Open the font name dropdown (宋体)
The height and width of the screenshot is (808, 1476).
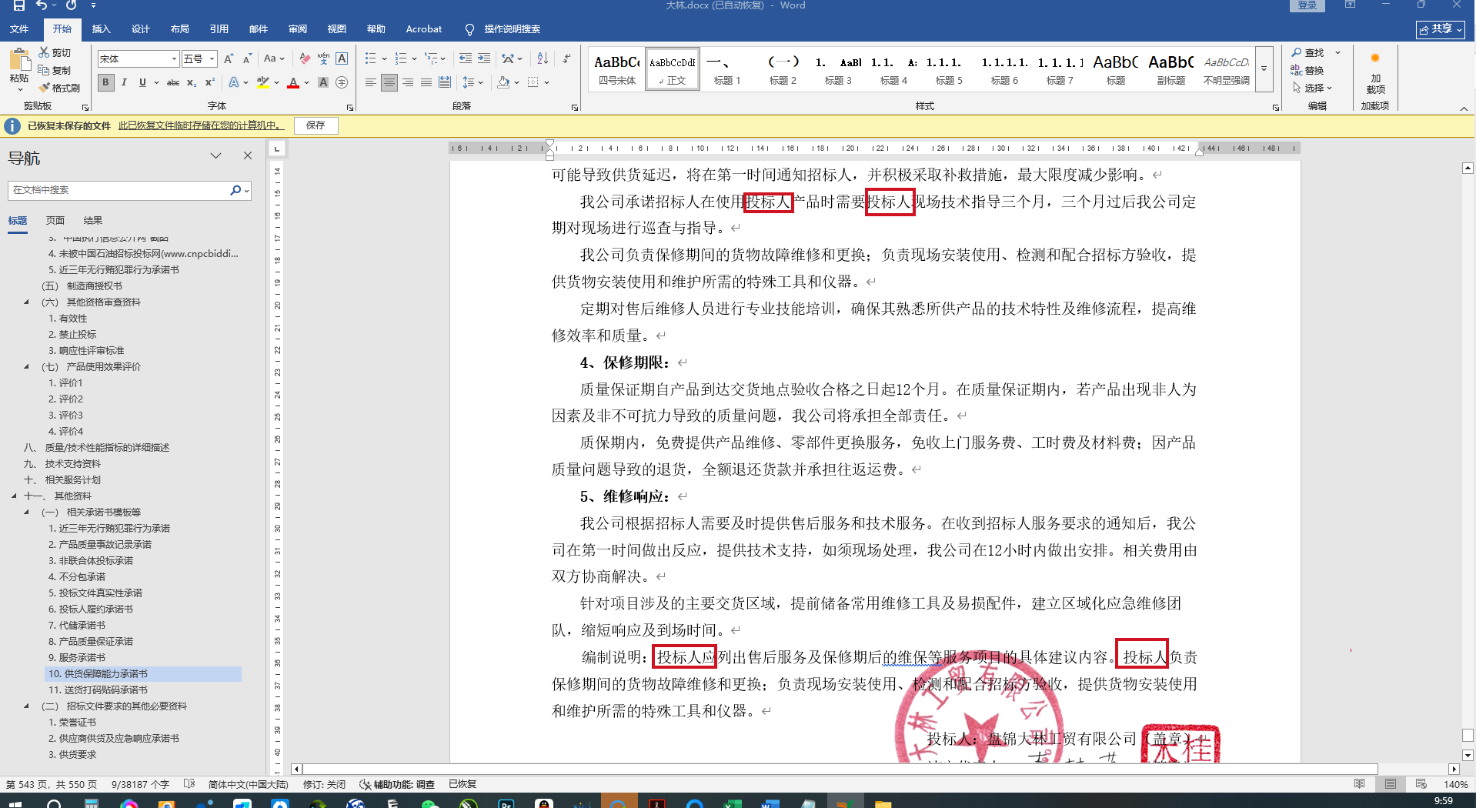click(x=174, y=58)
